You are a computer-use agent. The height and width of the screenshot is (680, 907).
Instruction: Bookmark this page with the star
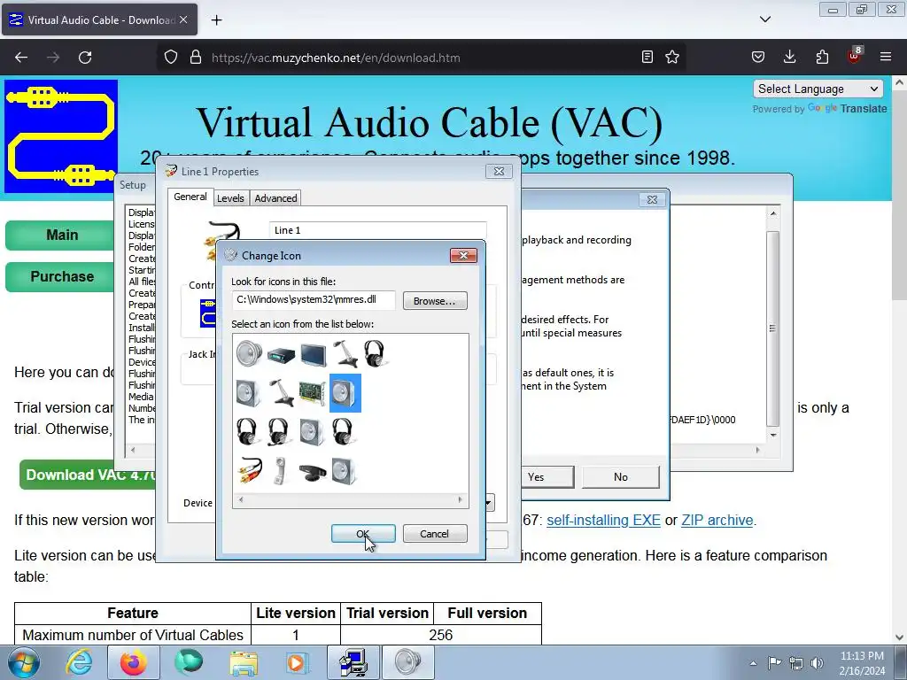[672, 58]
